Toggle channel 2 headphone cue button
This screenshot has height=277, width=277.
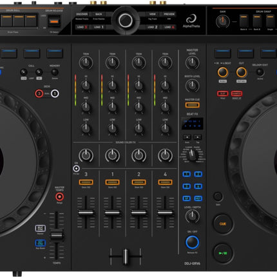[x=138, y=182]
